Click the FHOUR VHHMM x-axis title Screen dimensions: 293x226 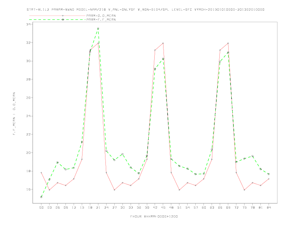[154, 216]
